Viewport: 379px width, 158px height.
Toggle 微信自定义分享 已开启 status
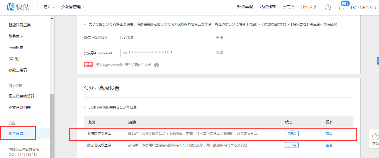292,134
